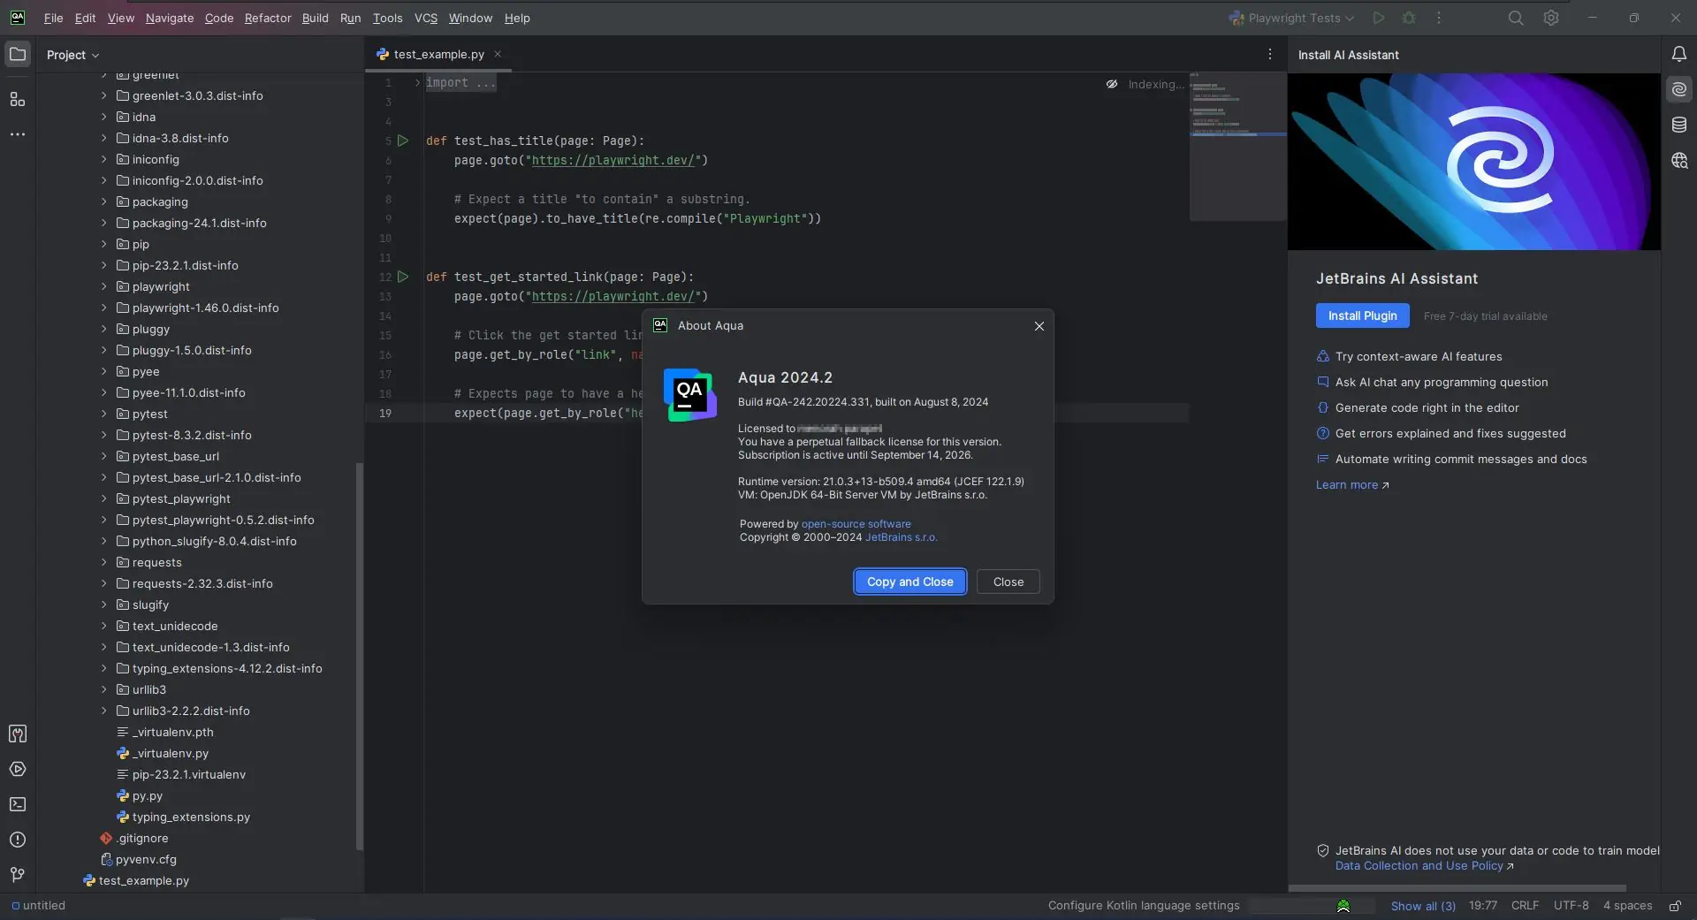Select test_example.py in the project tree
1697x920 pixels.
(x=143, y=880)
